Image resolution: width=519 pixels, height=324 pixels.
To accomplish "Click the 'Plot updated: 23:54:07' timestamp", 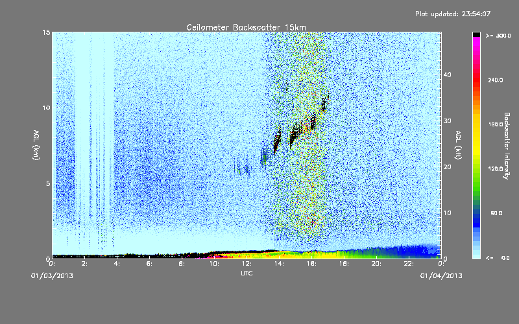I will click(453, 14).
